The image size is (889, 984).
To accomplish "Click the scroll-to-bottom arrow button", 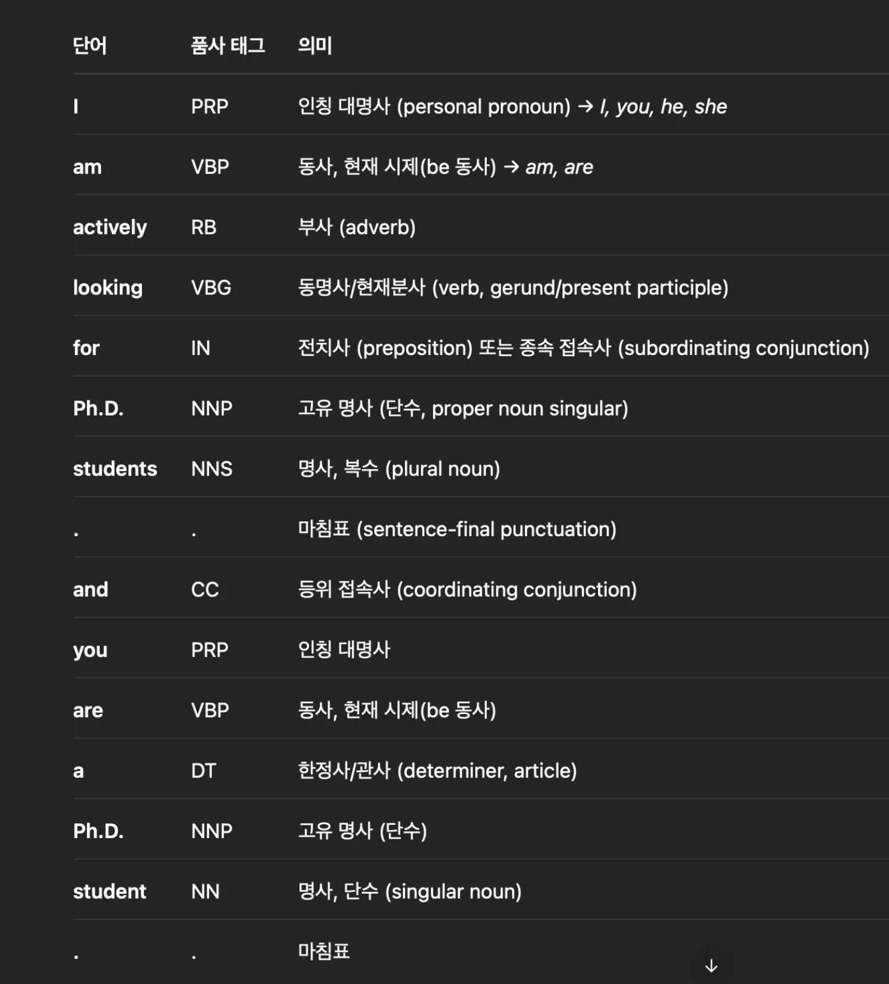I will pos(711,965).
